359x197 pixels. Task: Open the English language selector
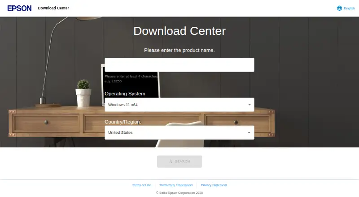click(x=346, y=8)
